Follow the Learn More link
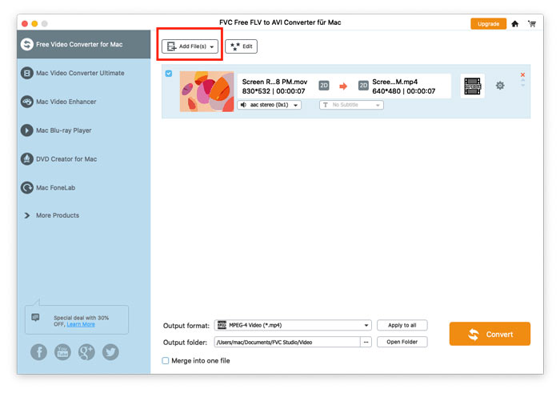This screenshot has width=560, height=393. (x=81, y=324)
